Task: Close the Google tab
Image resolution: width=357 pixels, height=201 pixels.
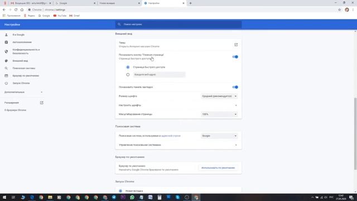Action: tap(94, 3)
